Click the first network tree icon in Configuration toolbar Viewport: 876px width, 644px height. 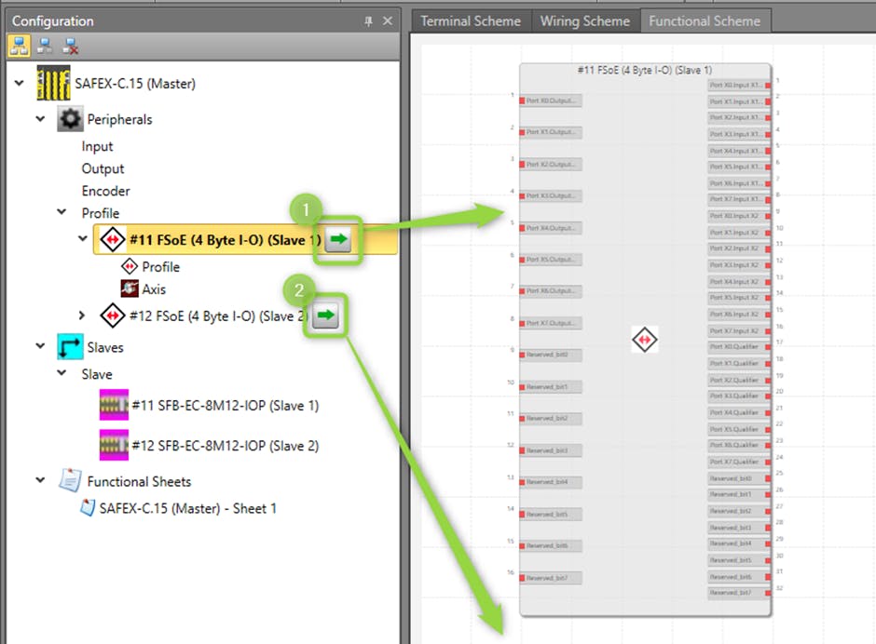[20, 46]
